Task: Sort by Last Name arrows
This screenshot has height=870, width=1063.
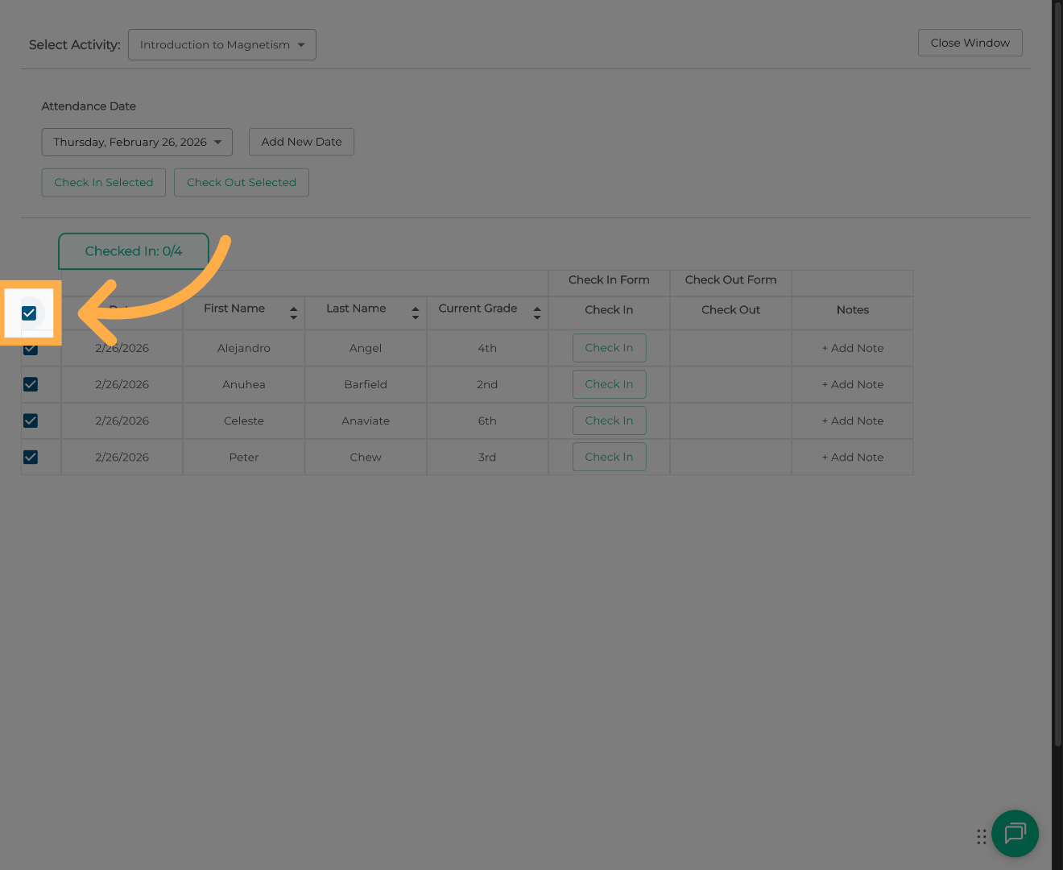Action: click(x=415, y=313)
